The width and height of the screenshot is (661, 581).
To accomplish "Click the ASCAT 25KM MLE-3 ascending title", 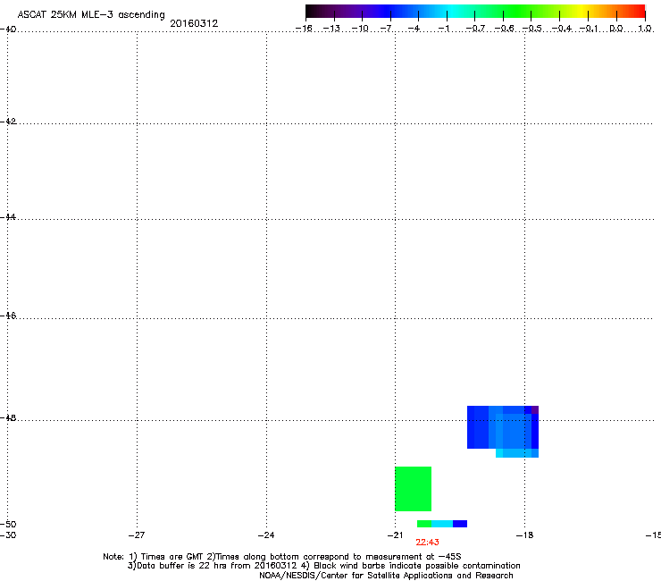I will pos(91,15).
